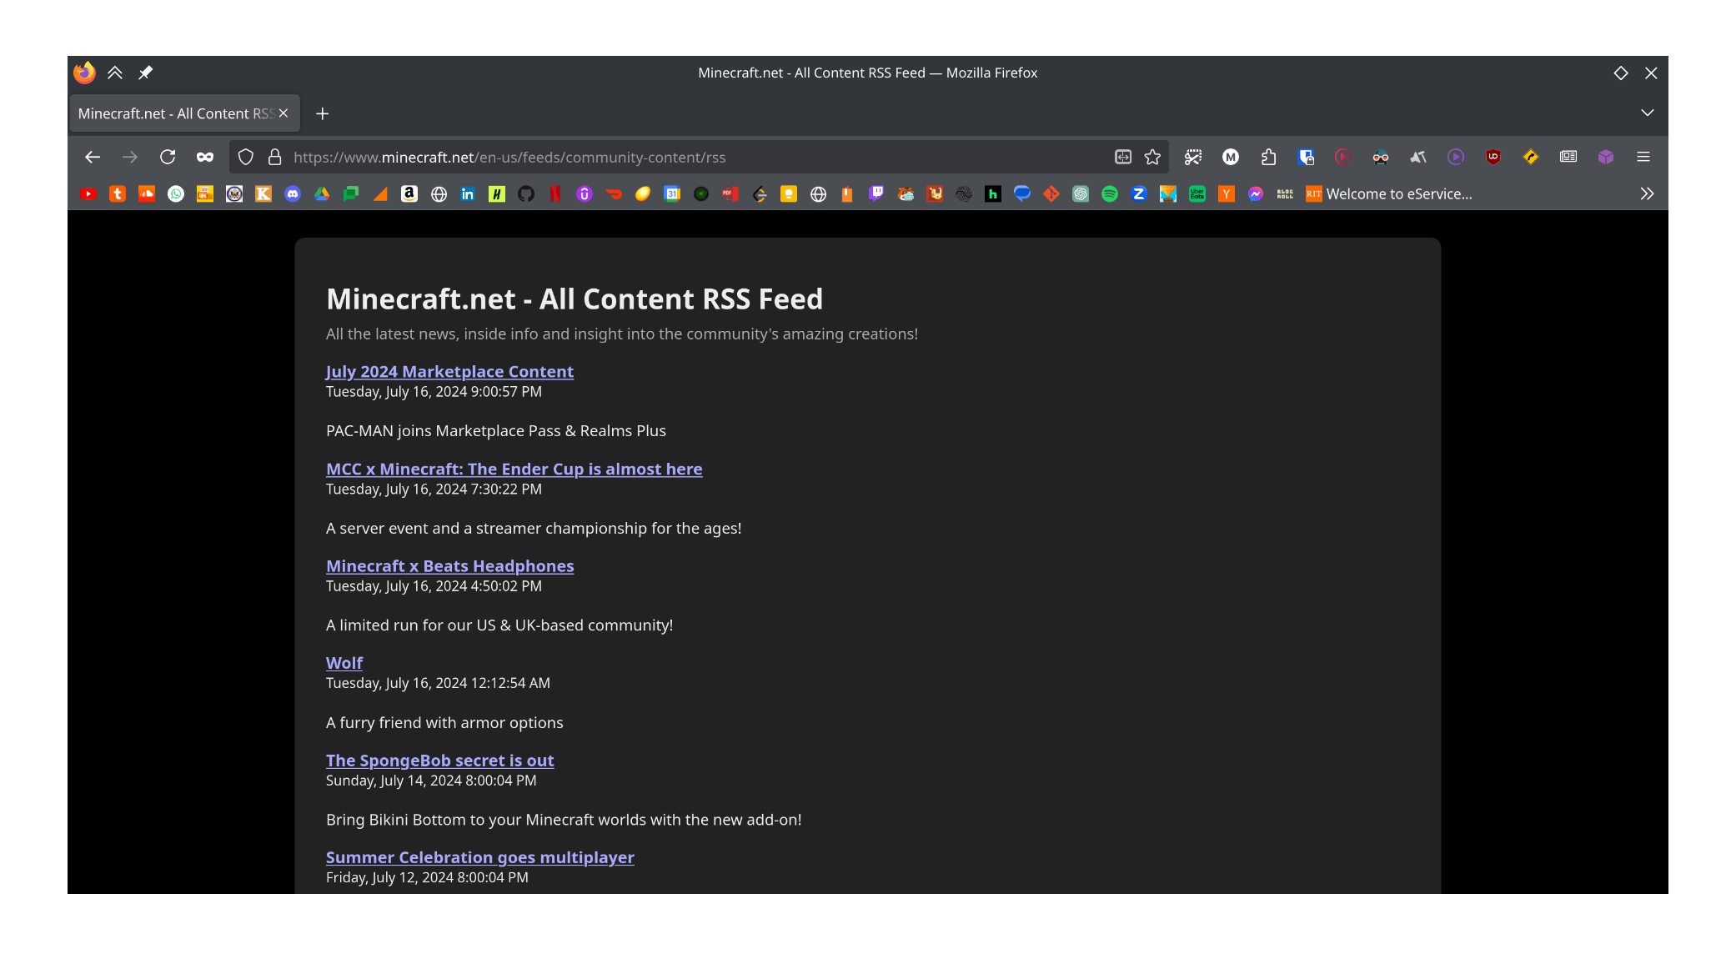The height and width of the screenshot is (974, 1736).
Task: Show more bookmarks chevron
Action: tap(1647, 194)
